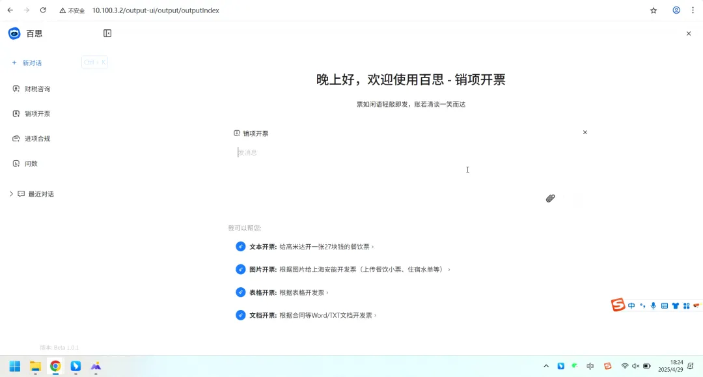This screenshot has width=703, height=377.
Task: Bookmark this page with star icon
Action: [x=654, y=10]
